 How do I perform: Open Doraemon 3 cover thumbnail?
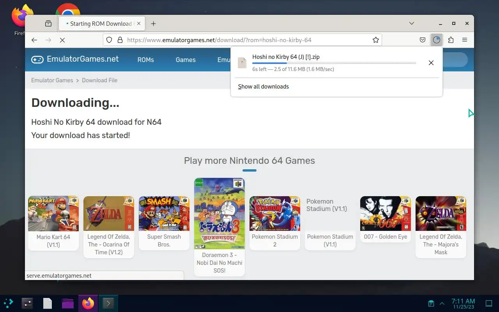(x=219, y=213)
